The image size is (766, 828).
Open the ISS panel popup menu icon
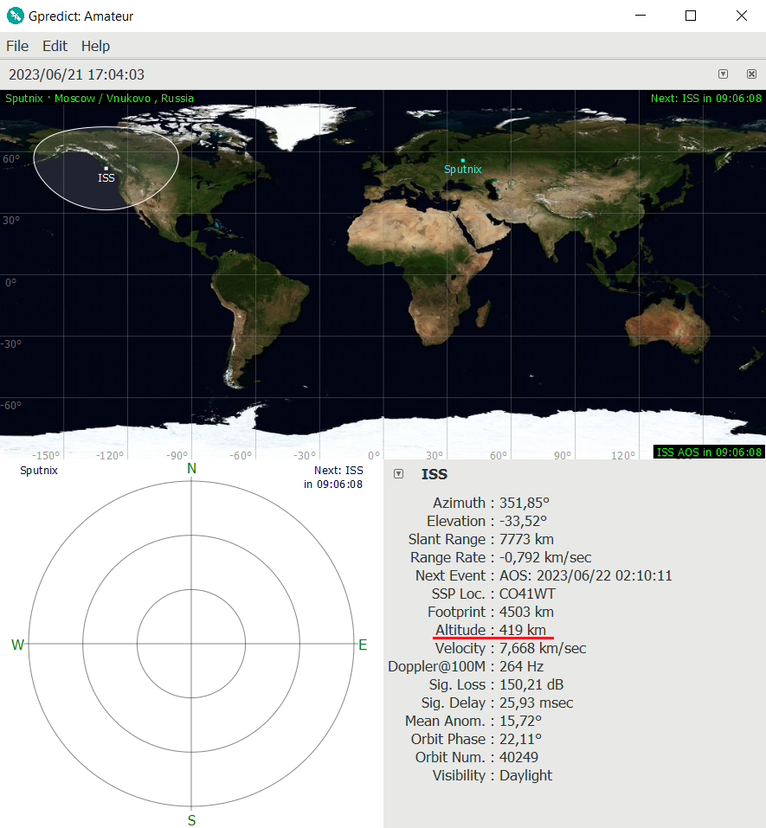(398, 473)
